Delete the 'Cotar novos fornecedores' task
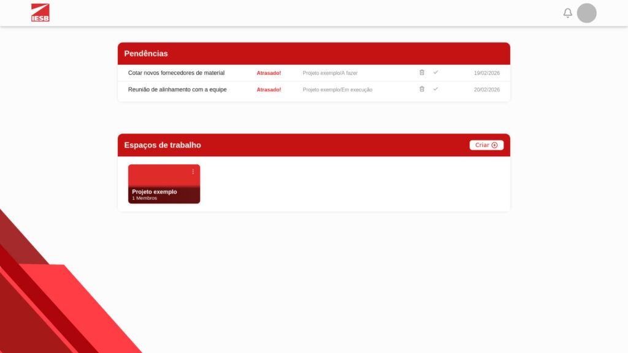 click(422, 72)
